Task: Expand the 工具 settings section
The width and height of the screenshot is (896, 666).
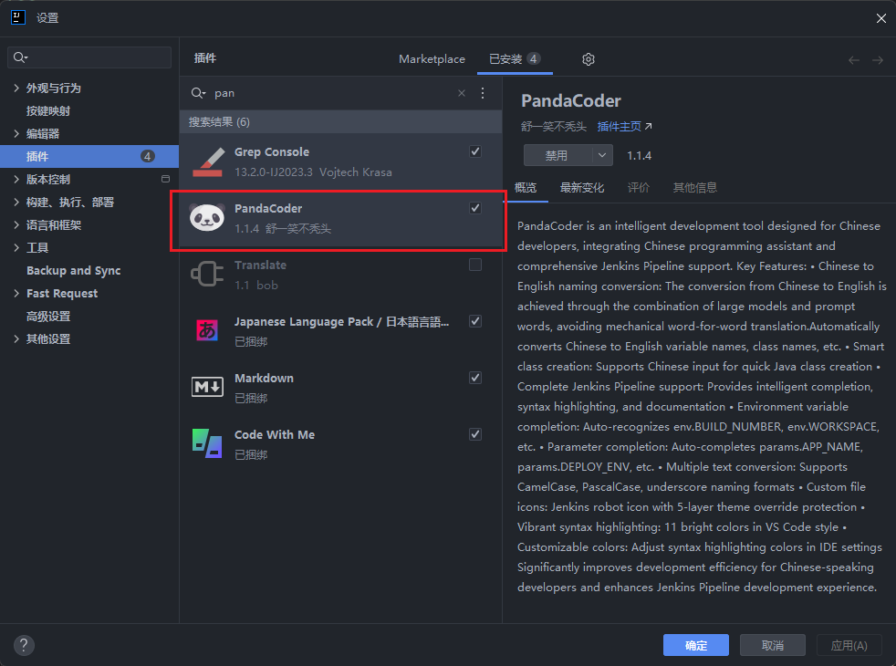Action: 16,248
